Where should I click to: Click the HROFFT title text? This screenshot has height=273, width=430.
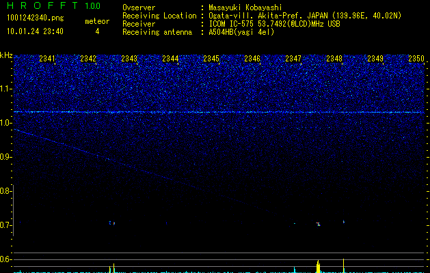(41, 6)
